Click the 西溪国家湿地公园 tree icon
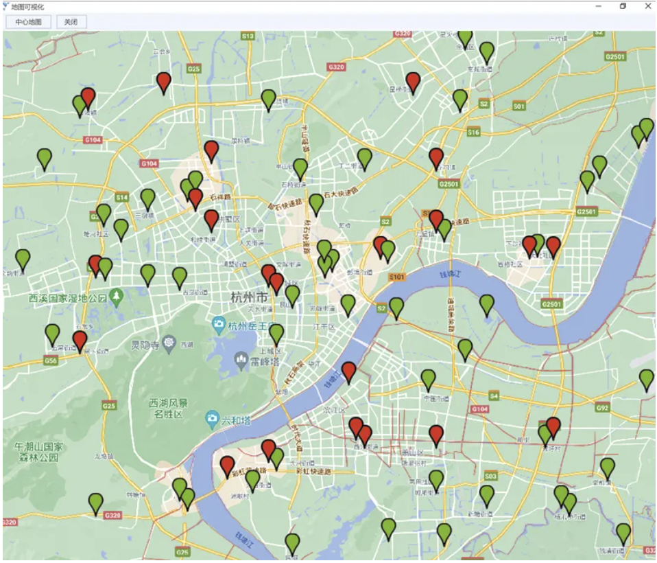657x563 pixels. 116,297
